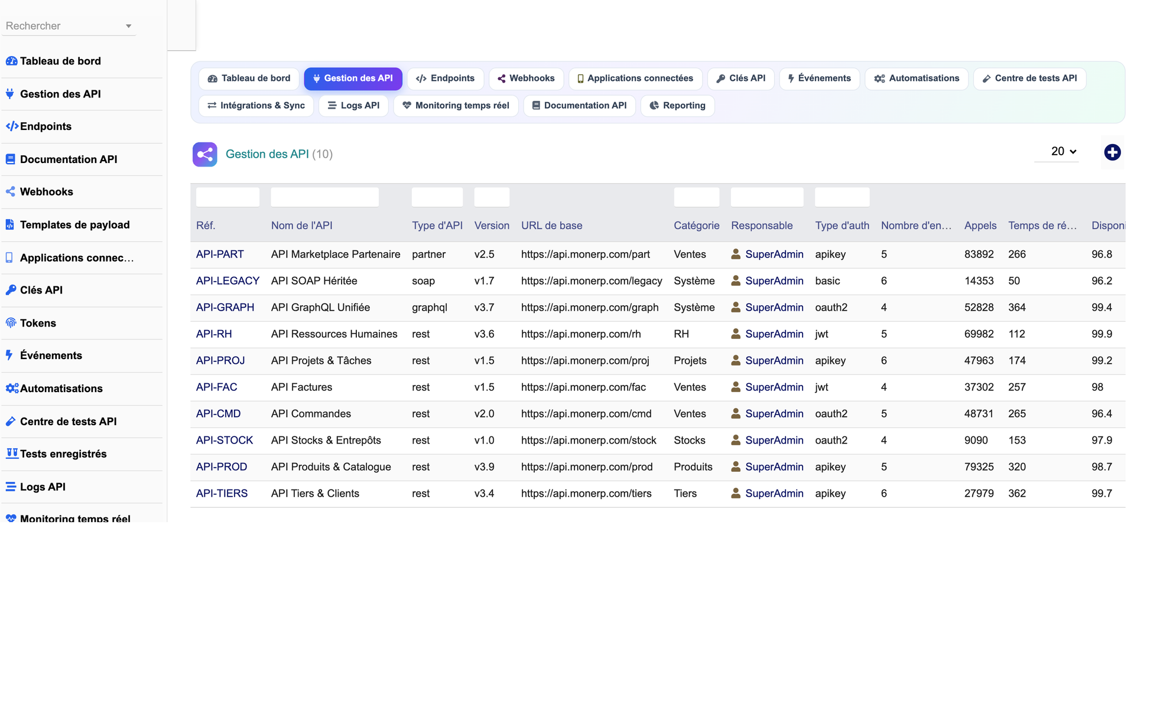The height and width of the screenshot is (711, 1150).
Task: Add a new API with the plus icon
Action: click(1112, 152)
